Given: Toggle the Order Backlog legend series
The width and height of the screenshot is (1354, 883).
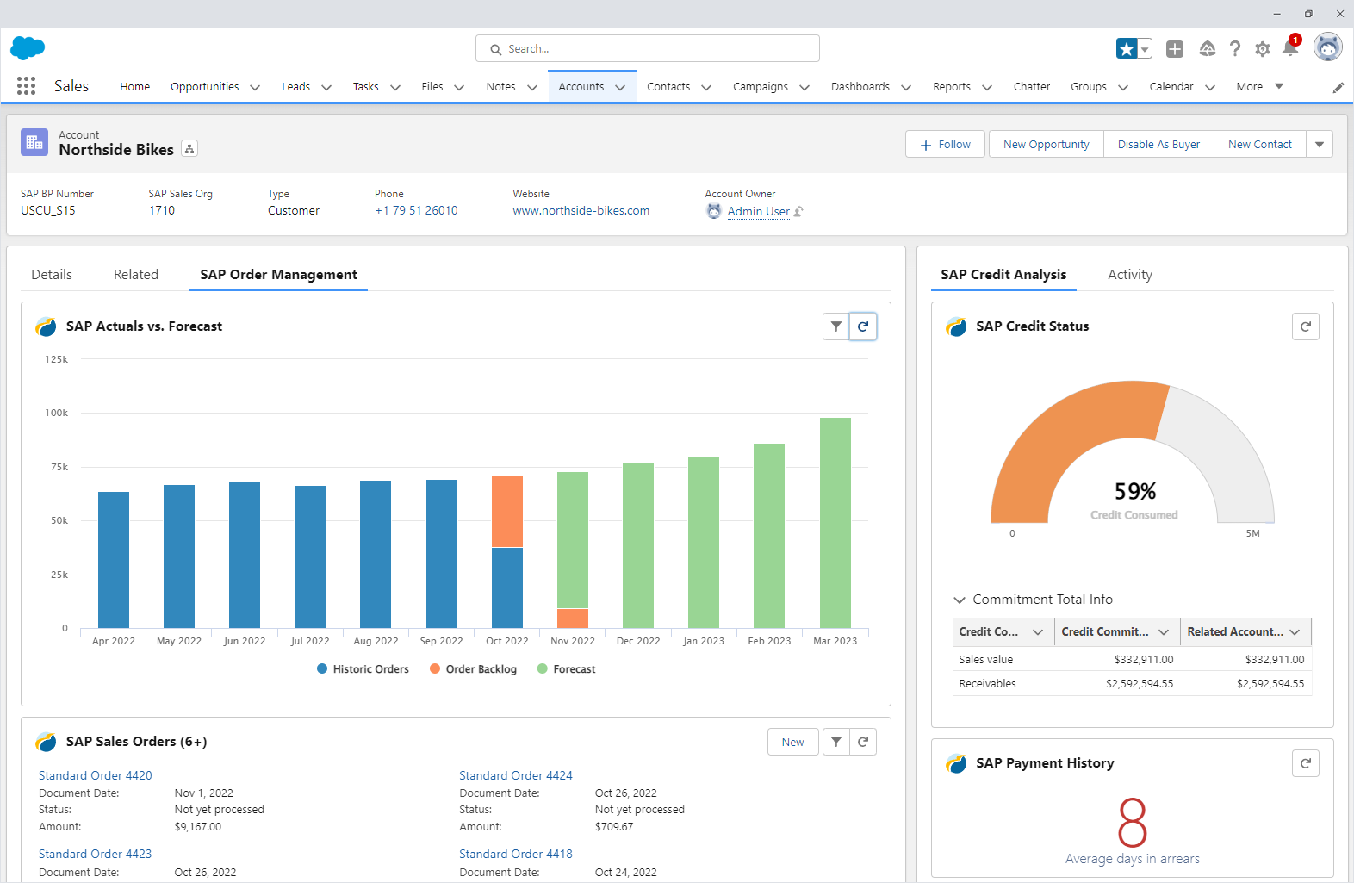Looking at the screenshot, I should coord(473,669).
